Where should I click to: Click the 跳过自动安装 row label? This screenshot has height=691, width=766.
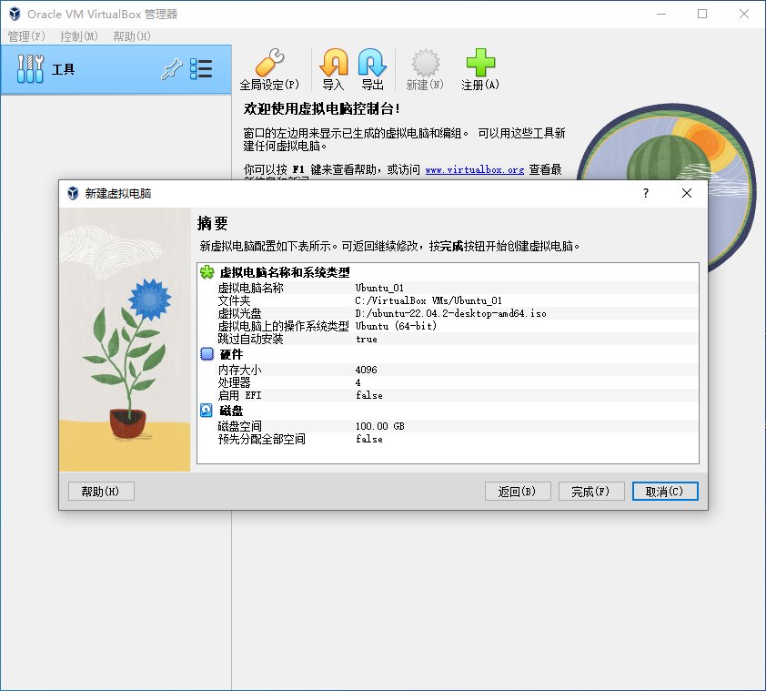pos(250,339)
